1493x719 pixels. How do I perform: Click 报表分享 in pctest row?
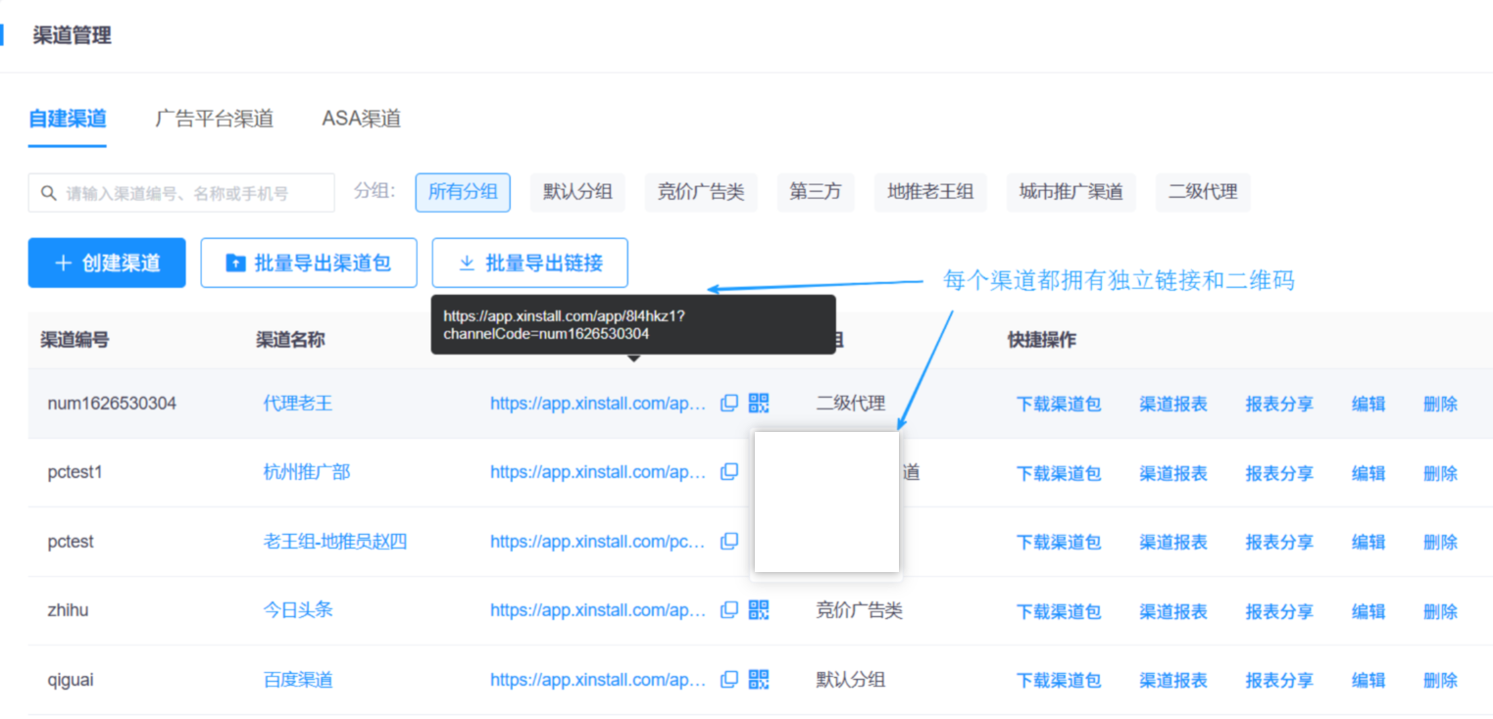pos(1279,542)
